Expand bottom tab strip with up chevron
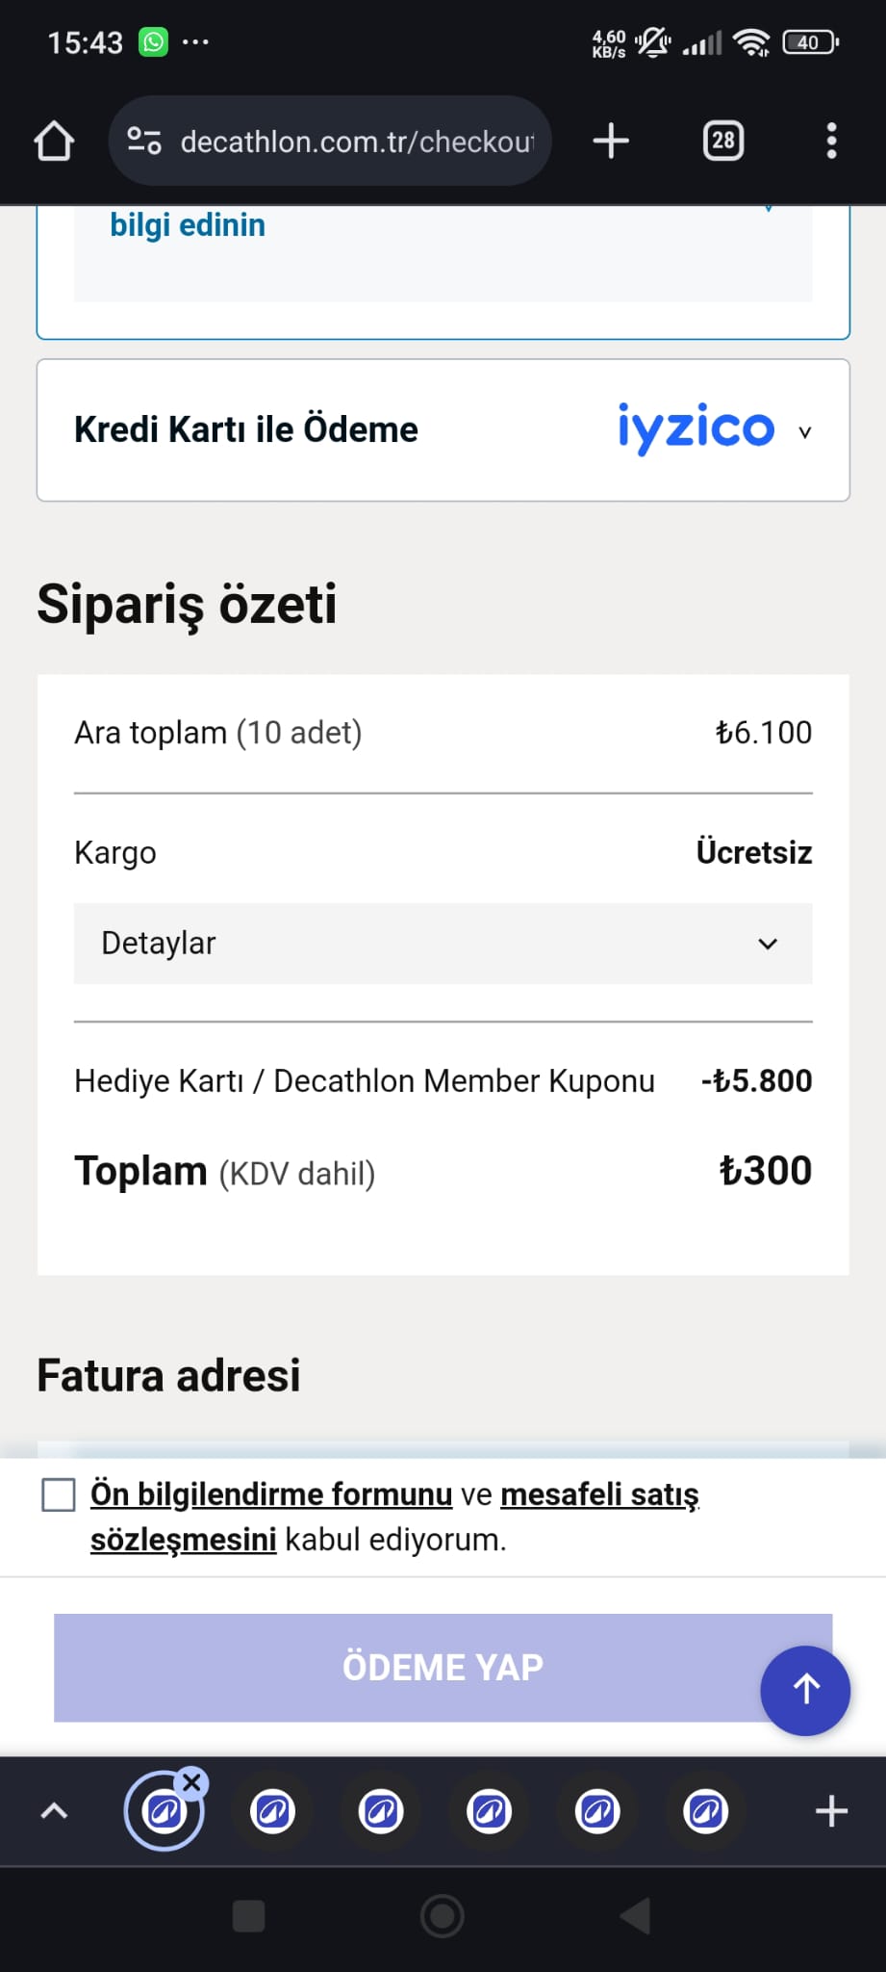Viewport: 886px width, 1972px height. click(55, 1811)
